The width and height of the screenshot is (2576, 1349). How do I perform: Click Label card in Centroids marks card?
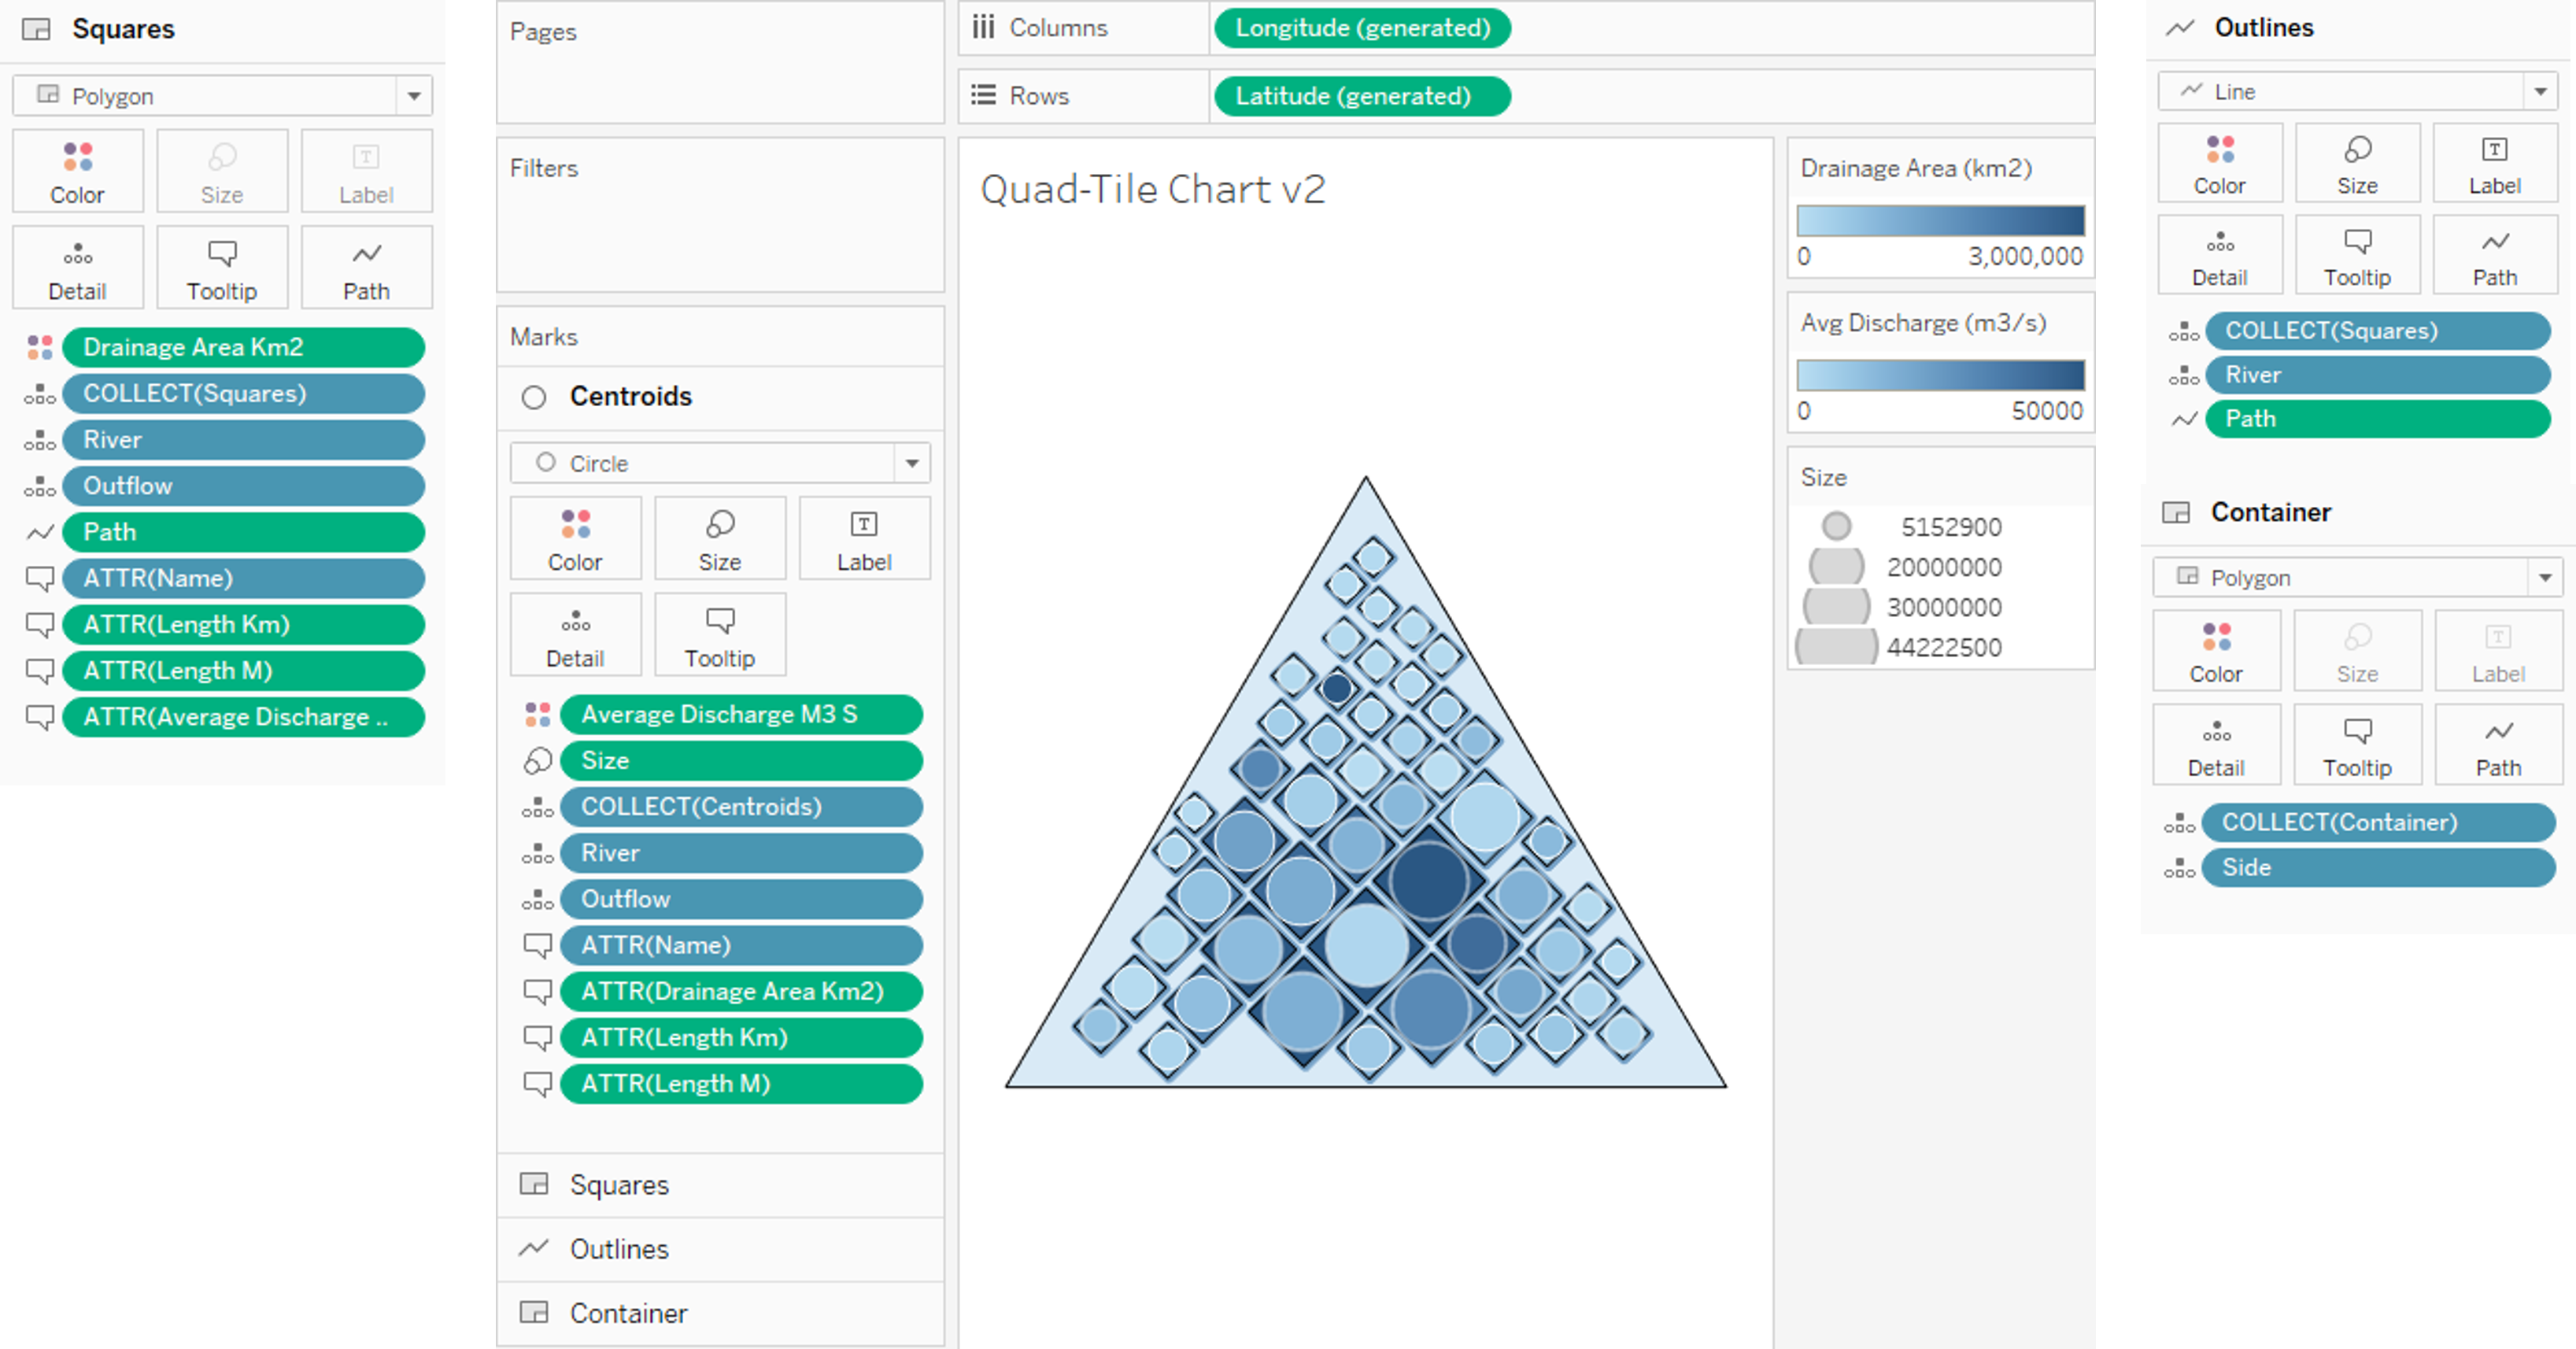tap(863, 539)
